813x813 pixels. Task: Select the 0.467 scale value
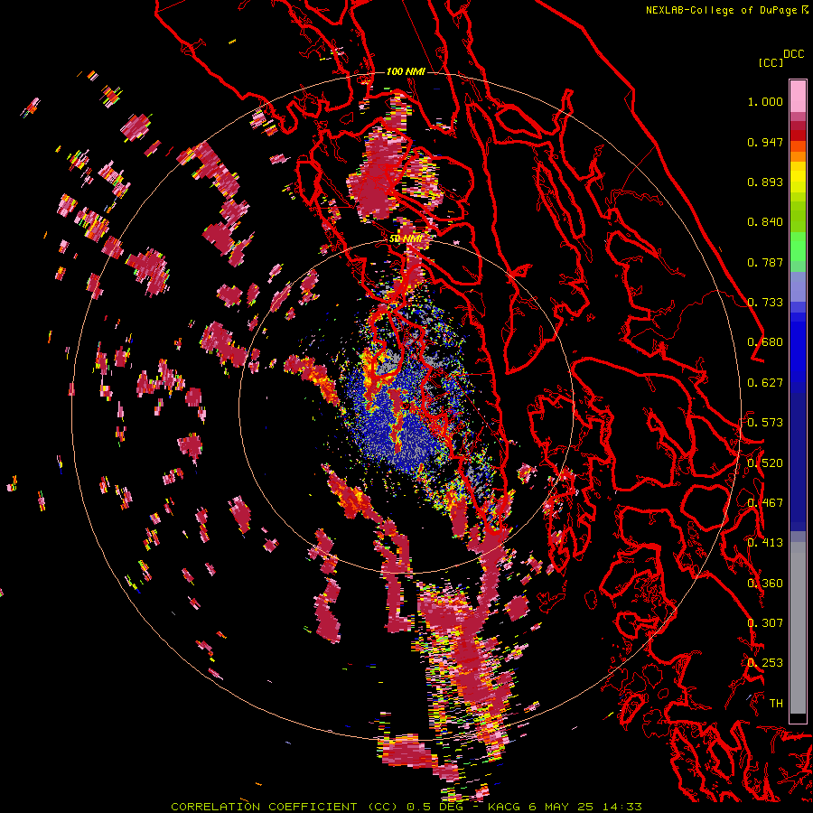tap(765, 503)
